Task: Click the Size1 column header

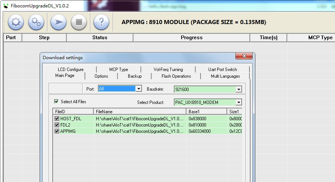Action: click(235, 111)
